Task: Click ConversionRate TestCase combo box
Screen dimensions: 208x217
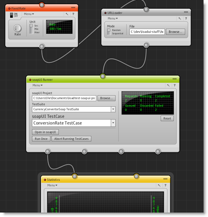Action: point(74,123)
